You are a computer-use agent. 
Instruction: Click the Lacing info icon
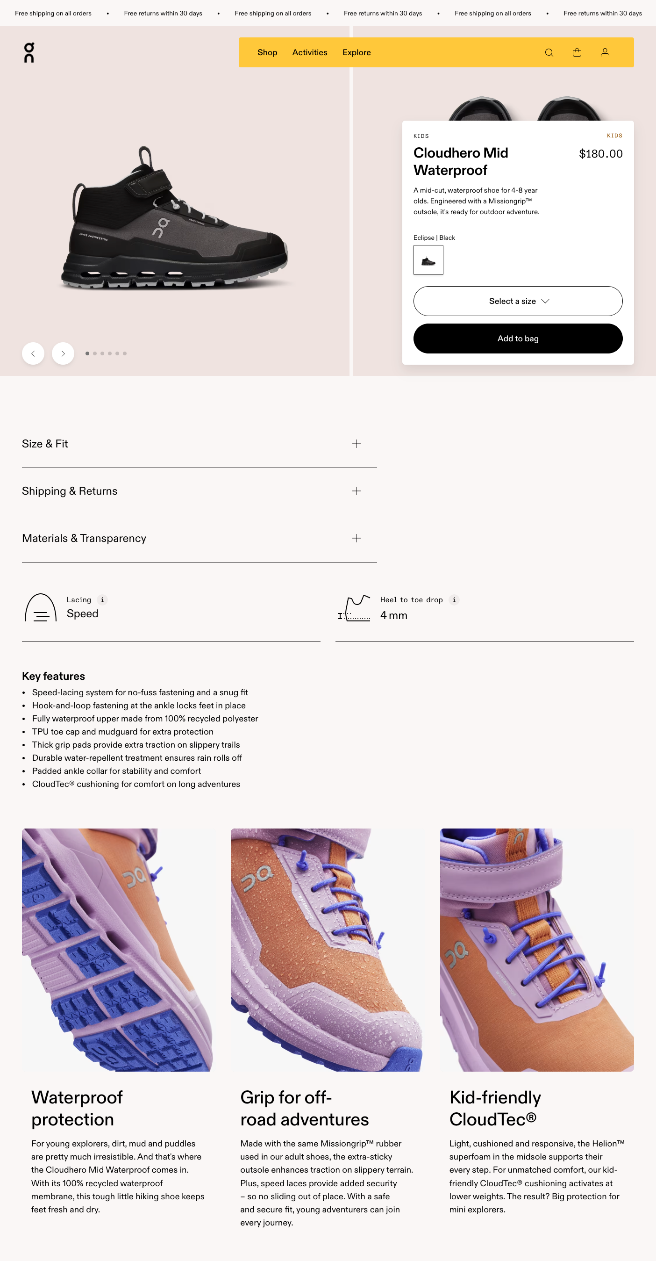click(x=102, y=600)
